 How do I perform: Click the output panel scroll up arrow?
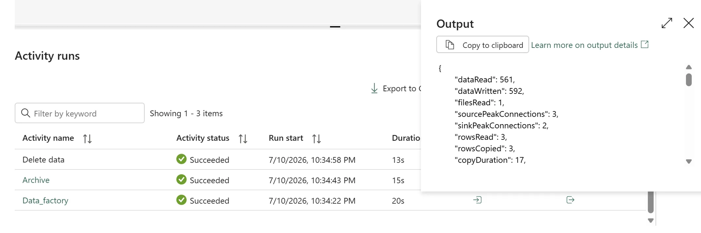point(689,67)
